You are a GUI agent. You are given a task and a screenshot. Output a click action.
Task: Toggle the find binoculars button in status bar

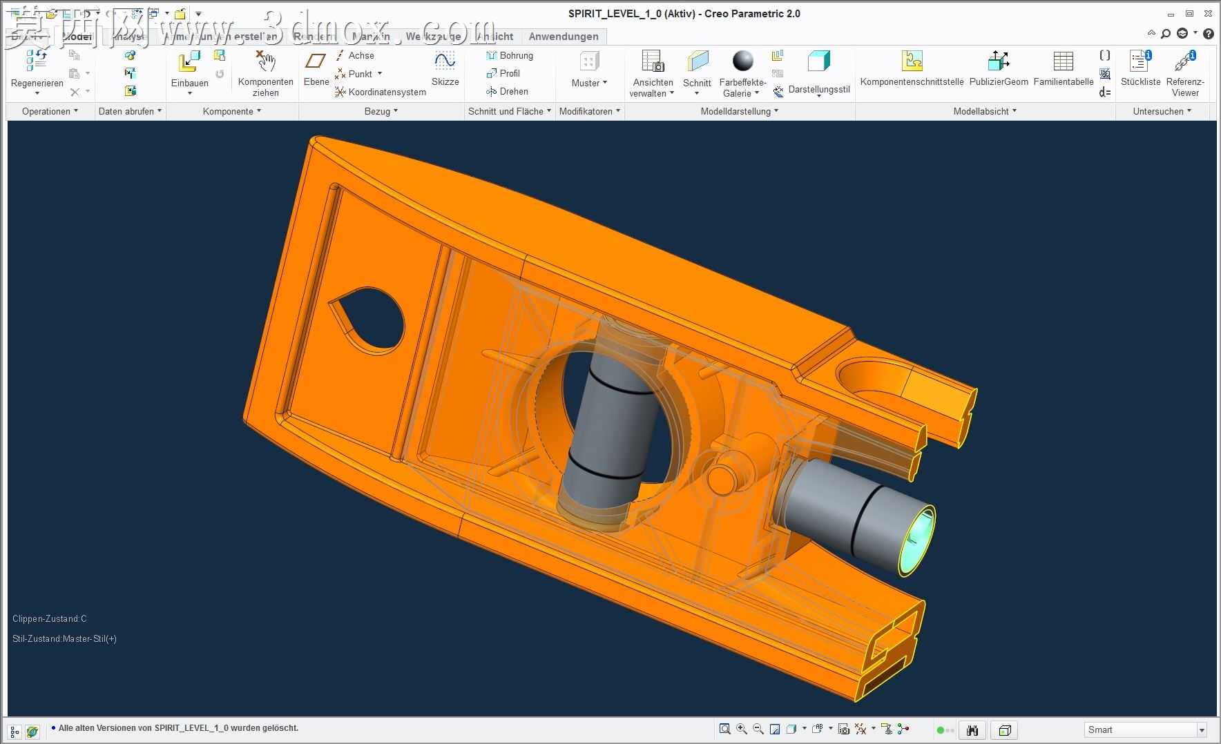[972, 730]
